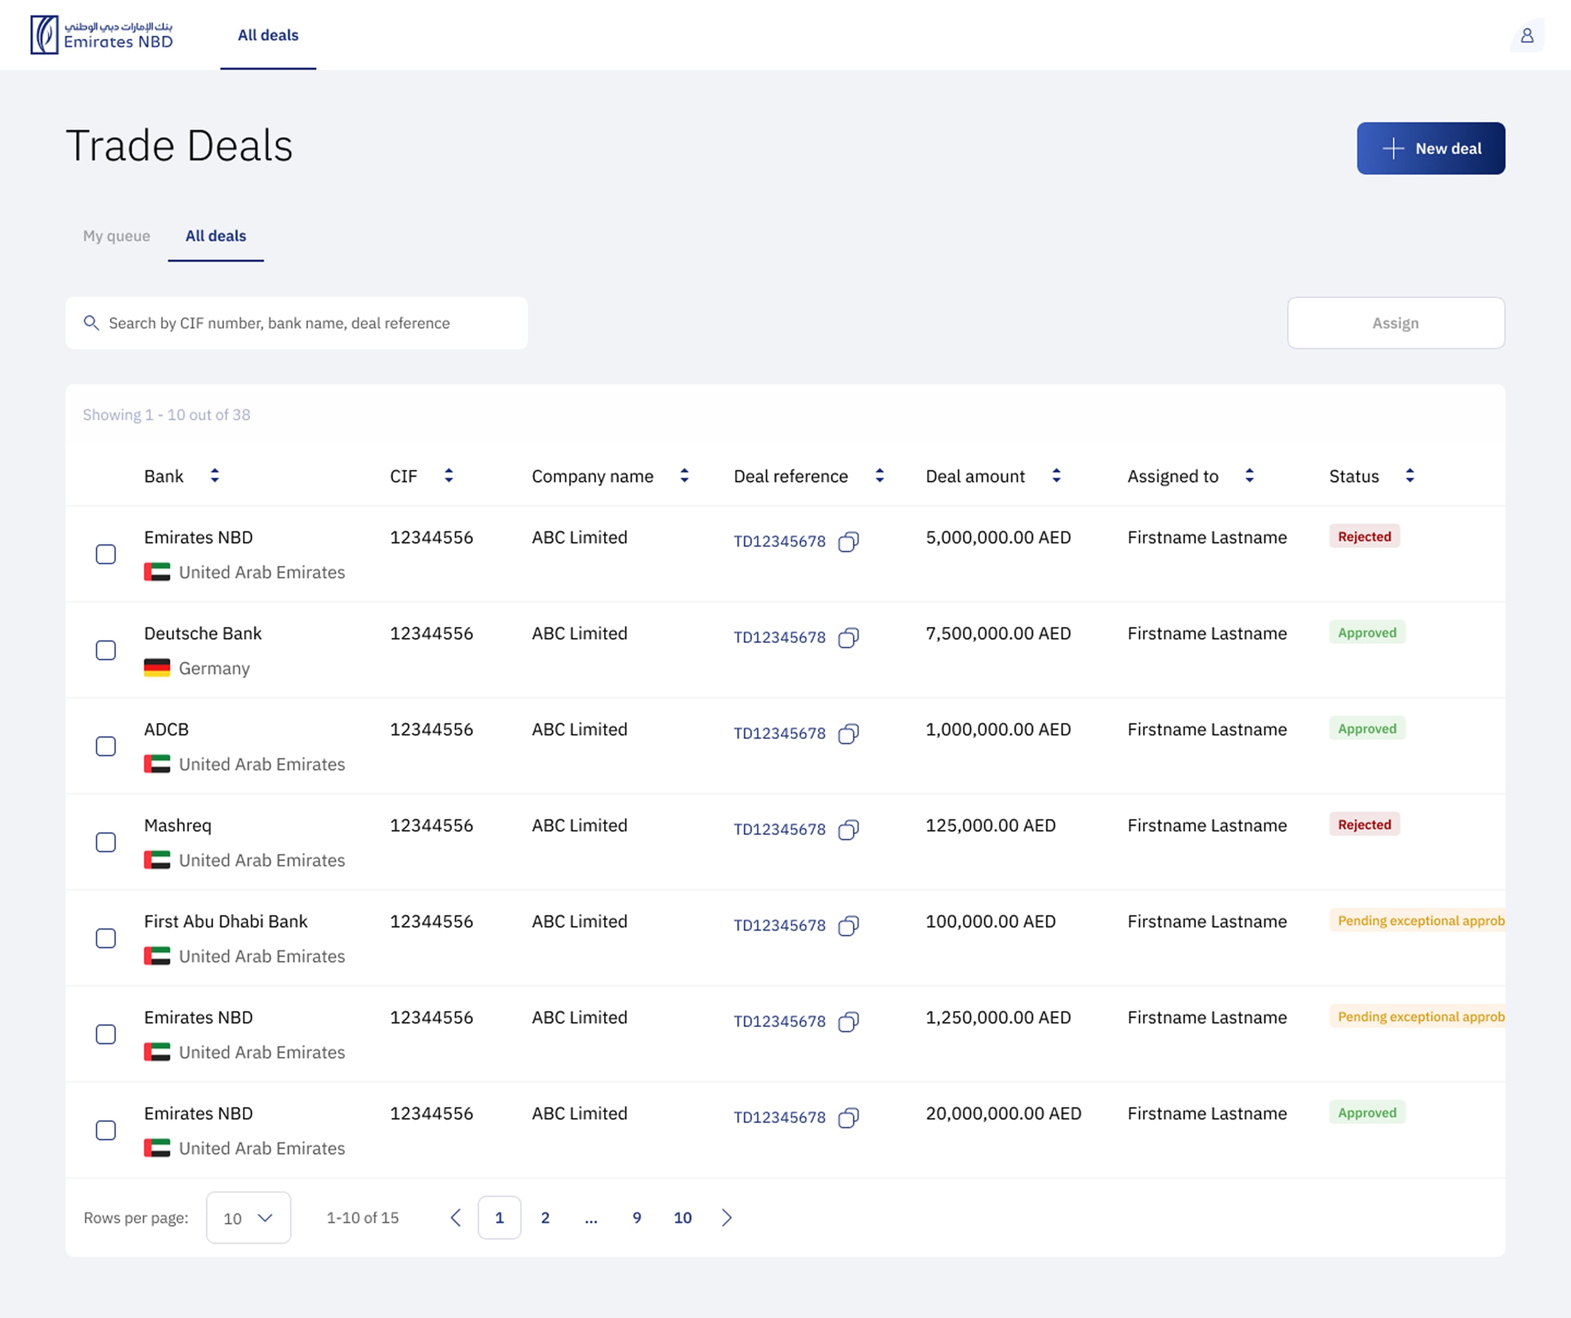
Task: Copy deal reference in ADCB row
Action: pos(848,734)
